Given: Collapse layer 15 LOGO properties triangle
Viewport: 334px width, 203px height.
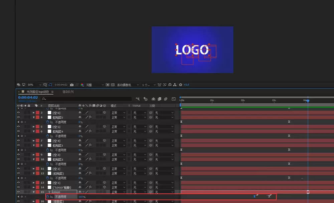Looking at the screenshot, I should 34,192.
